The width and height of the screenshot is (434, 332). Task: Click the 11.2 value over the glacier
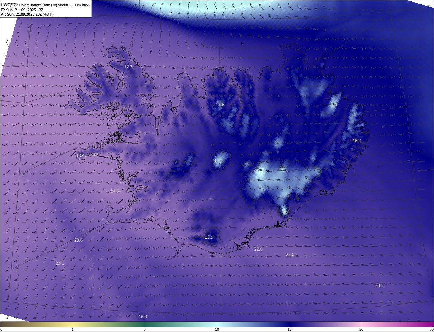tap(219, 161)
